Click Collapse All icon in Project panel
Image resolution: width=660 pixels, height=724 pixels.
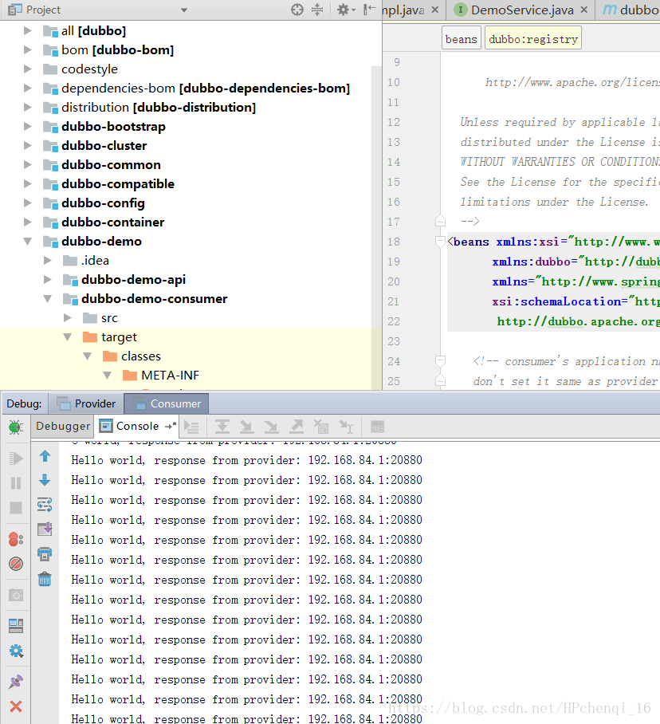(317, 10)
